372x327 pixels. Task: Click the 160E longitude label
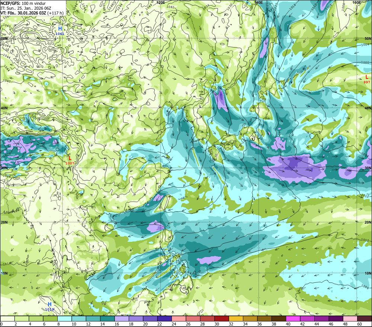point(357,2)
